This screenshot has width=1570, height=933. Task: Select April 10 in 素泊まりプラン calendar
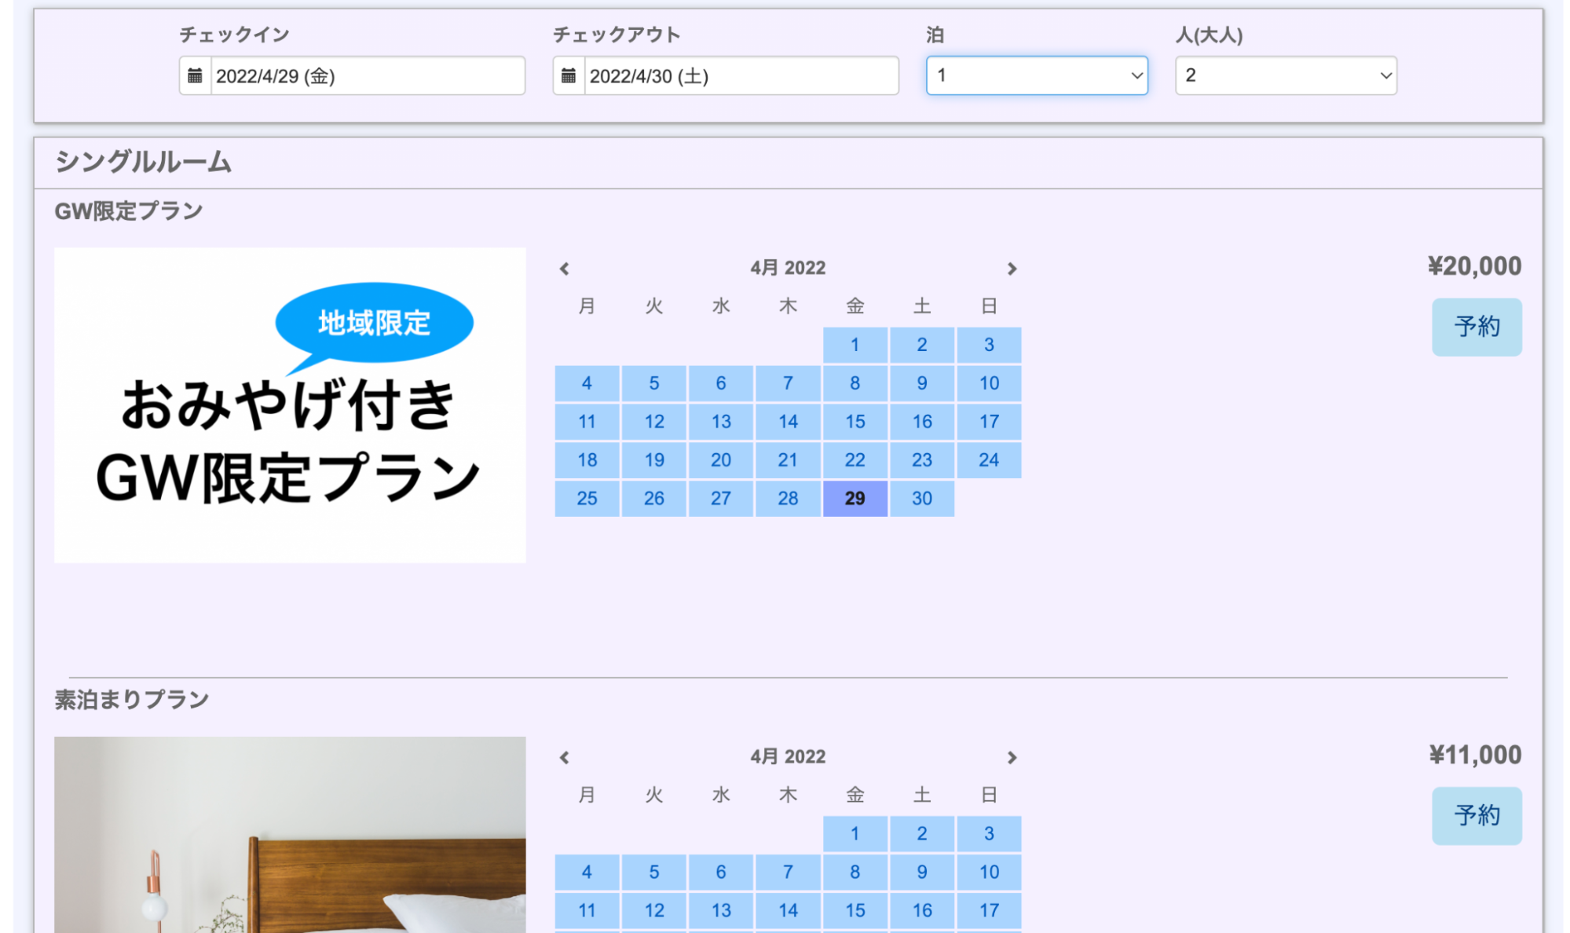click(x=988, y=871)
